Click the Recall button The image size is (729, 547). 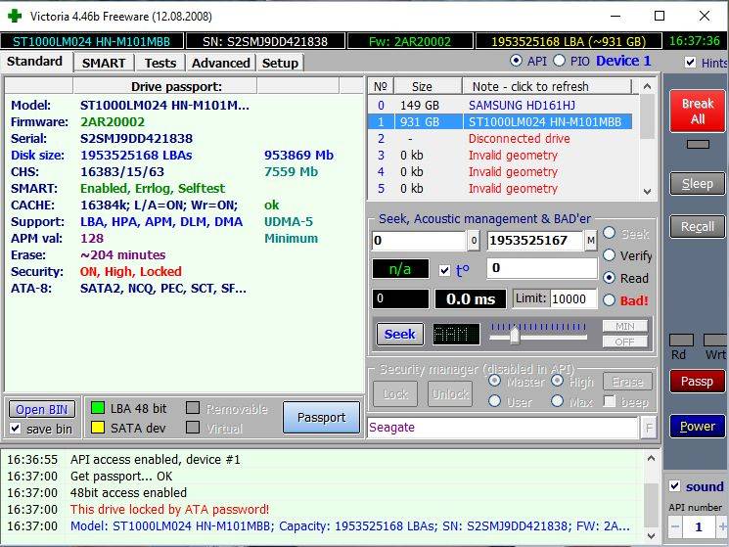(x=698, y=226)
